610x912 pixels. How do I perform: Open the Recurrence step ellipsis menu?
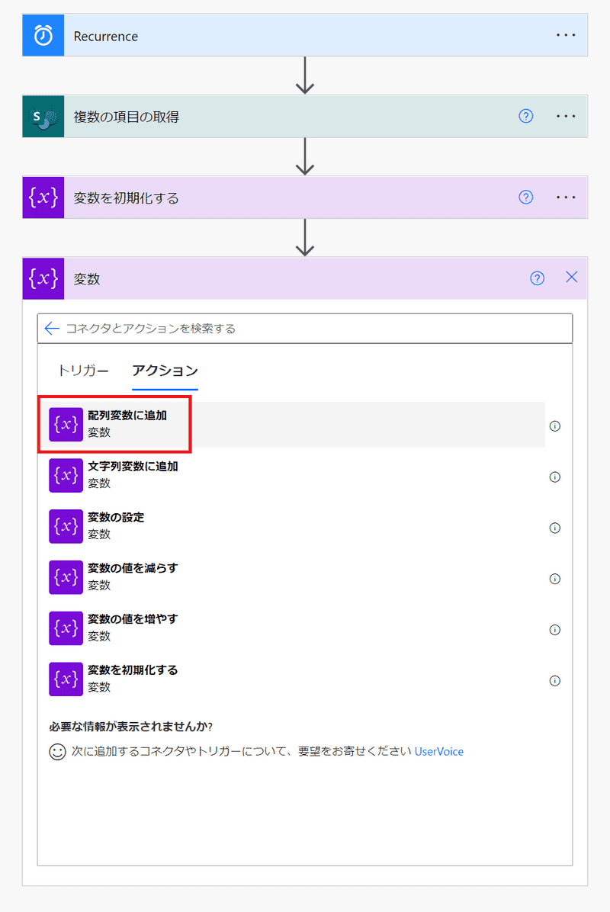coord(566,36)
